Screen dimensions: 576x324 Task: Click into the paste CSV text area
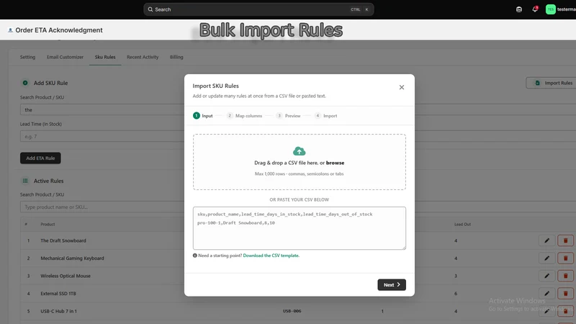click(x=300, y=228)
